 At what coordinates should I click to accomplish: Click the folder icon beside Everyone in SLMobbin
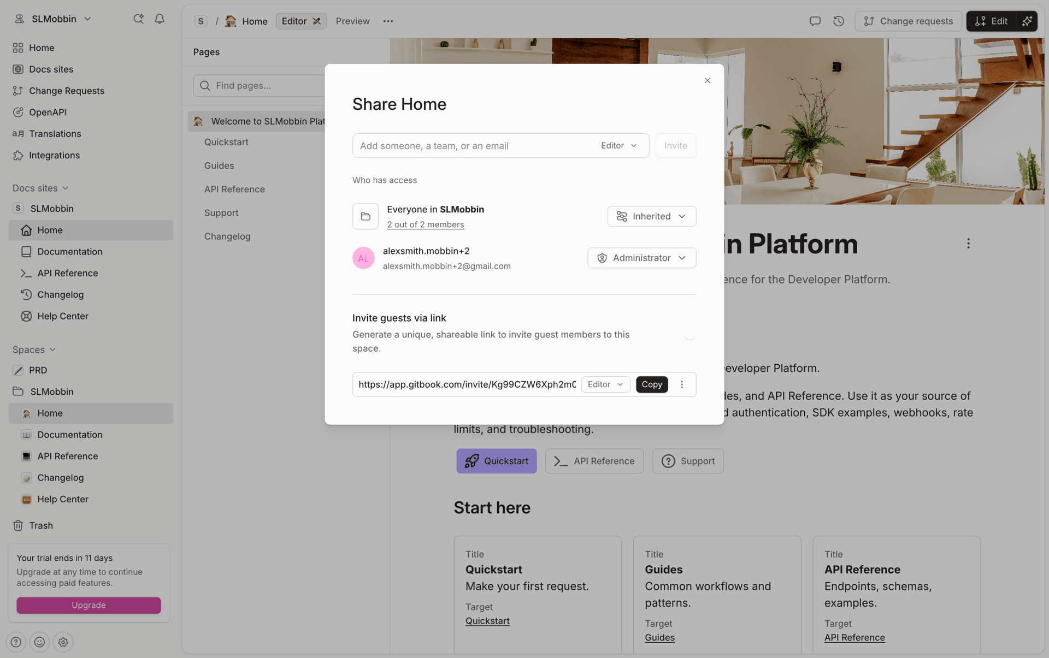click(x=366, y=216)
